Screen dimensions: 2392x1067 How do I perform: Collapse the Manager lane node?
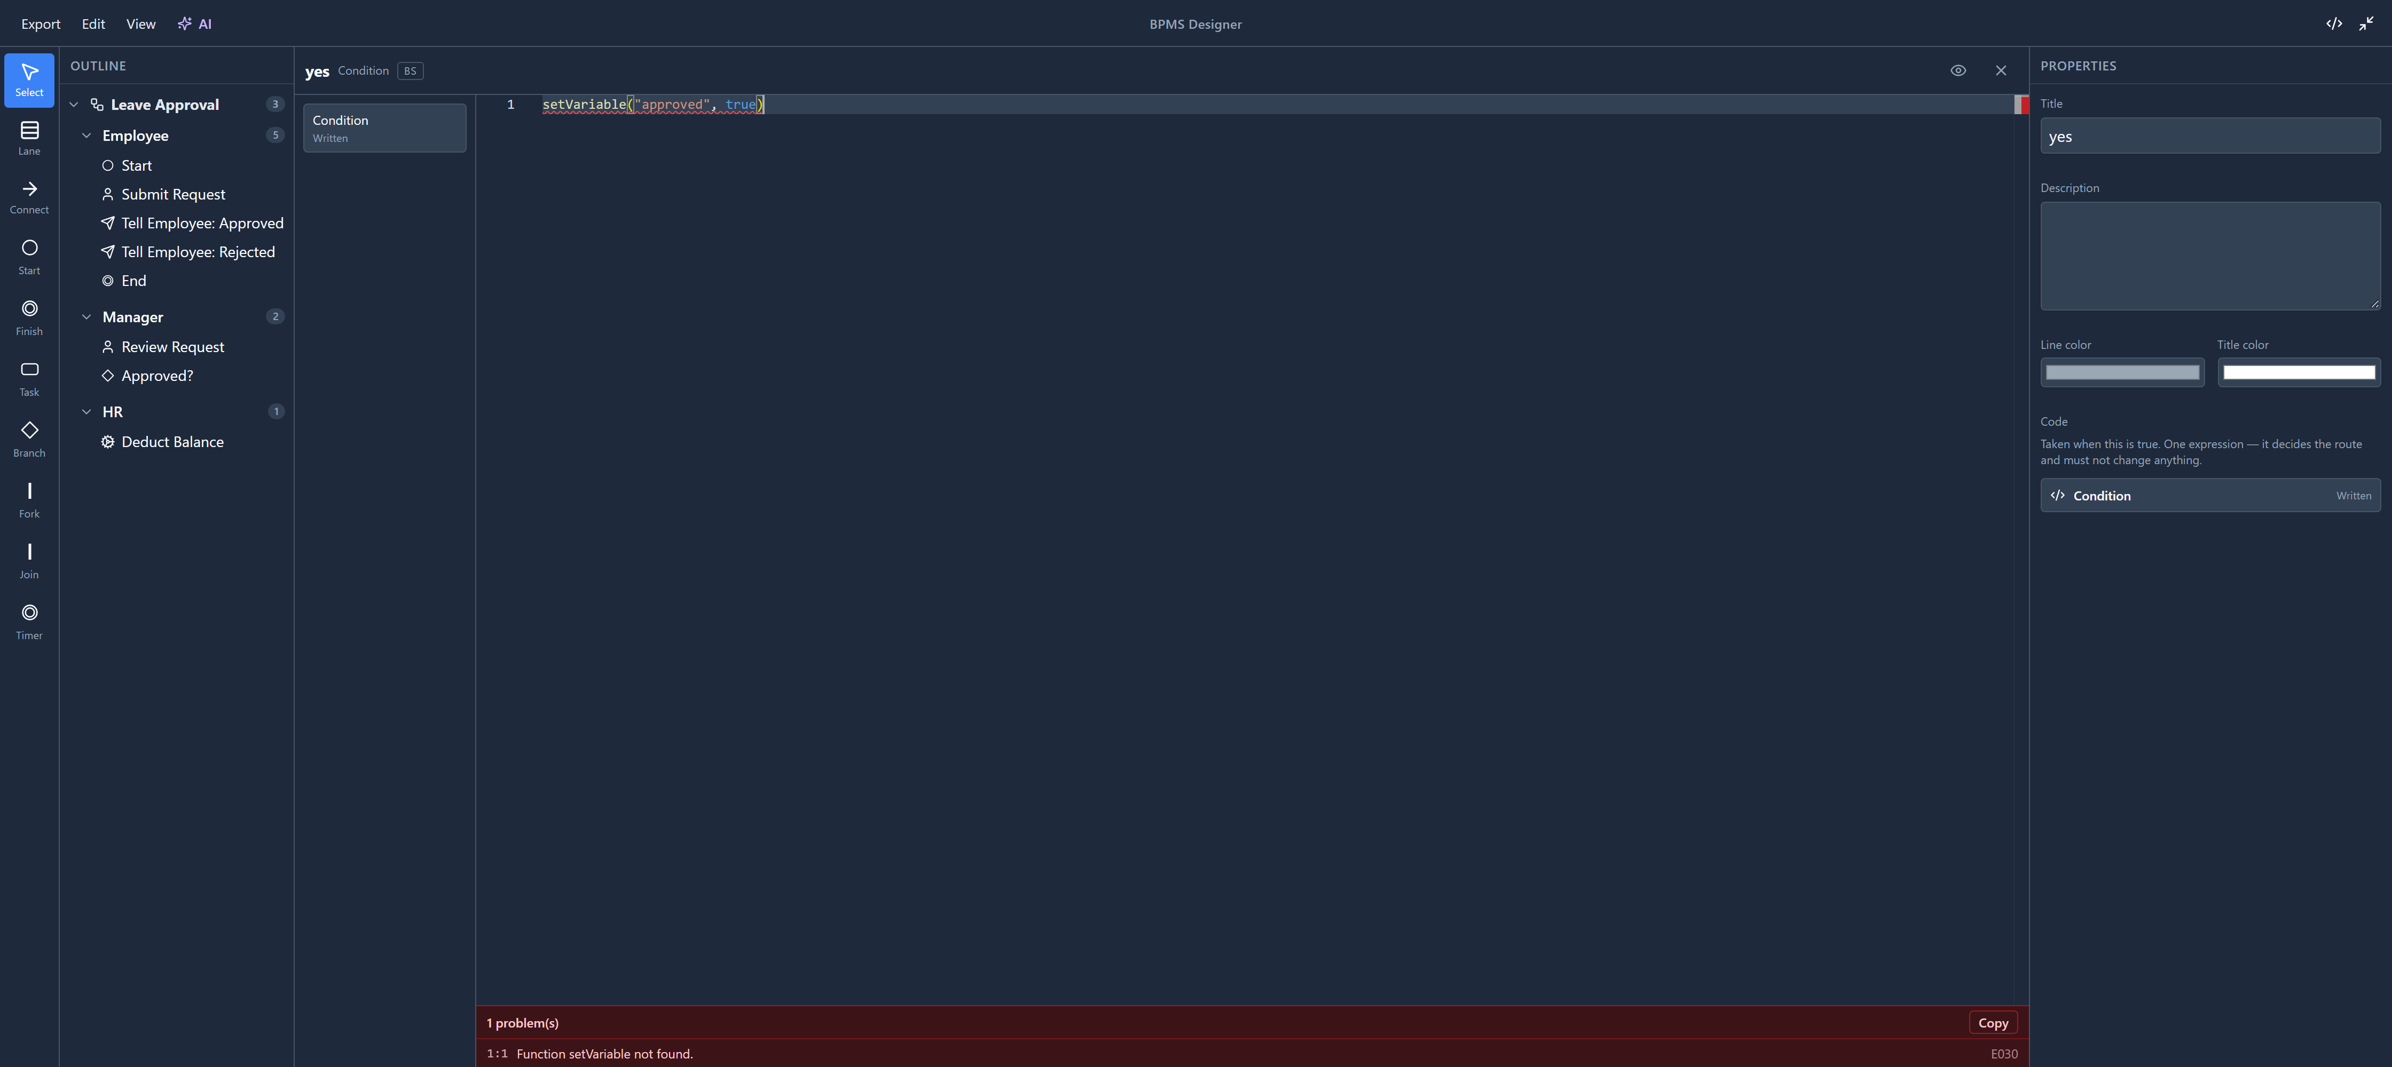coord(86,317)
